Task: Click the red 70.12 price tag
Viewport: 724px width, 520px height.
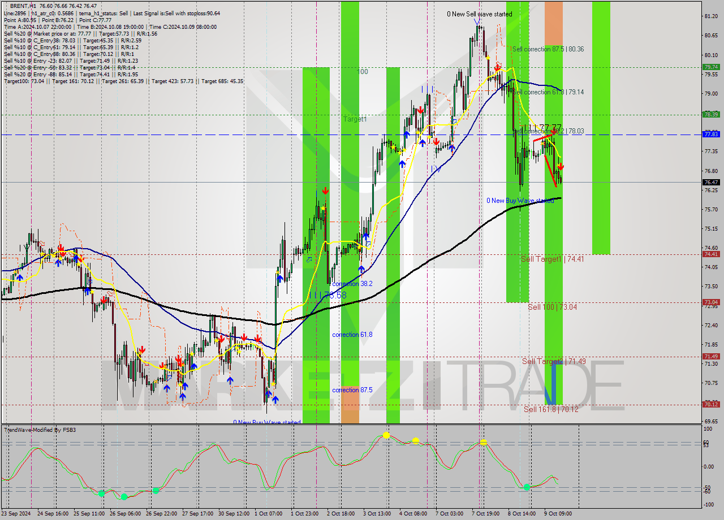Action: click(711, 404)
